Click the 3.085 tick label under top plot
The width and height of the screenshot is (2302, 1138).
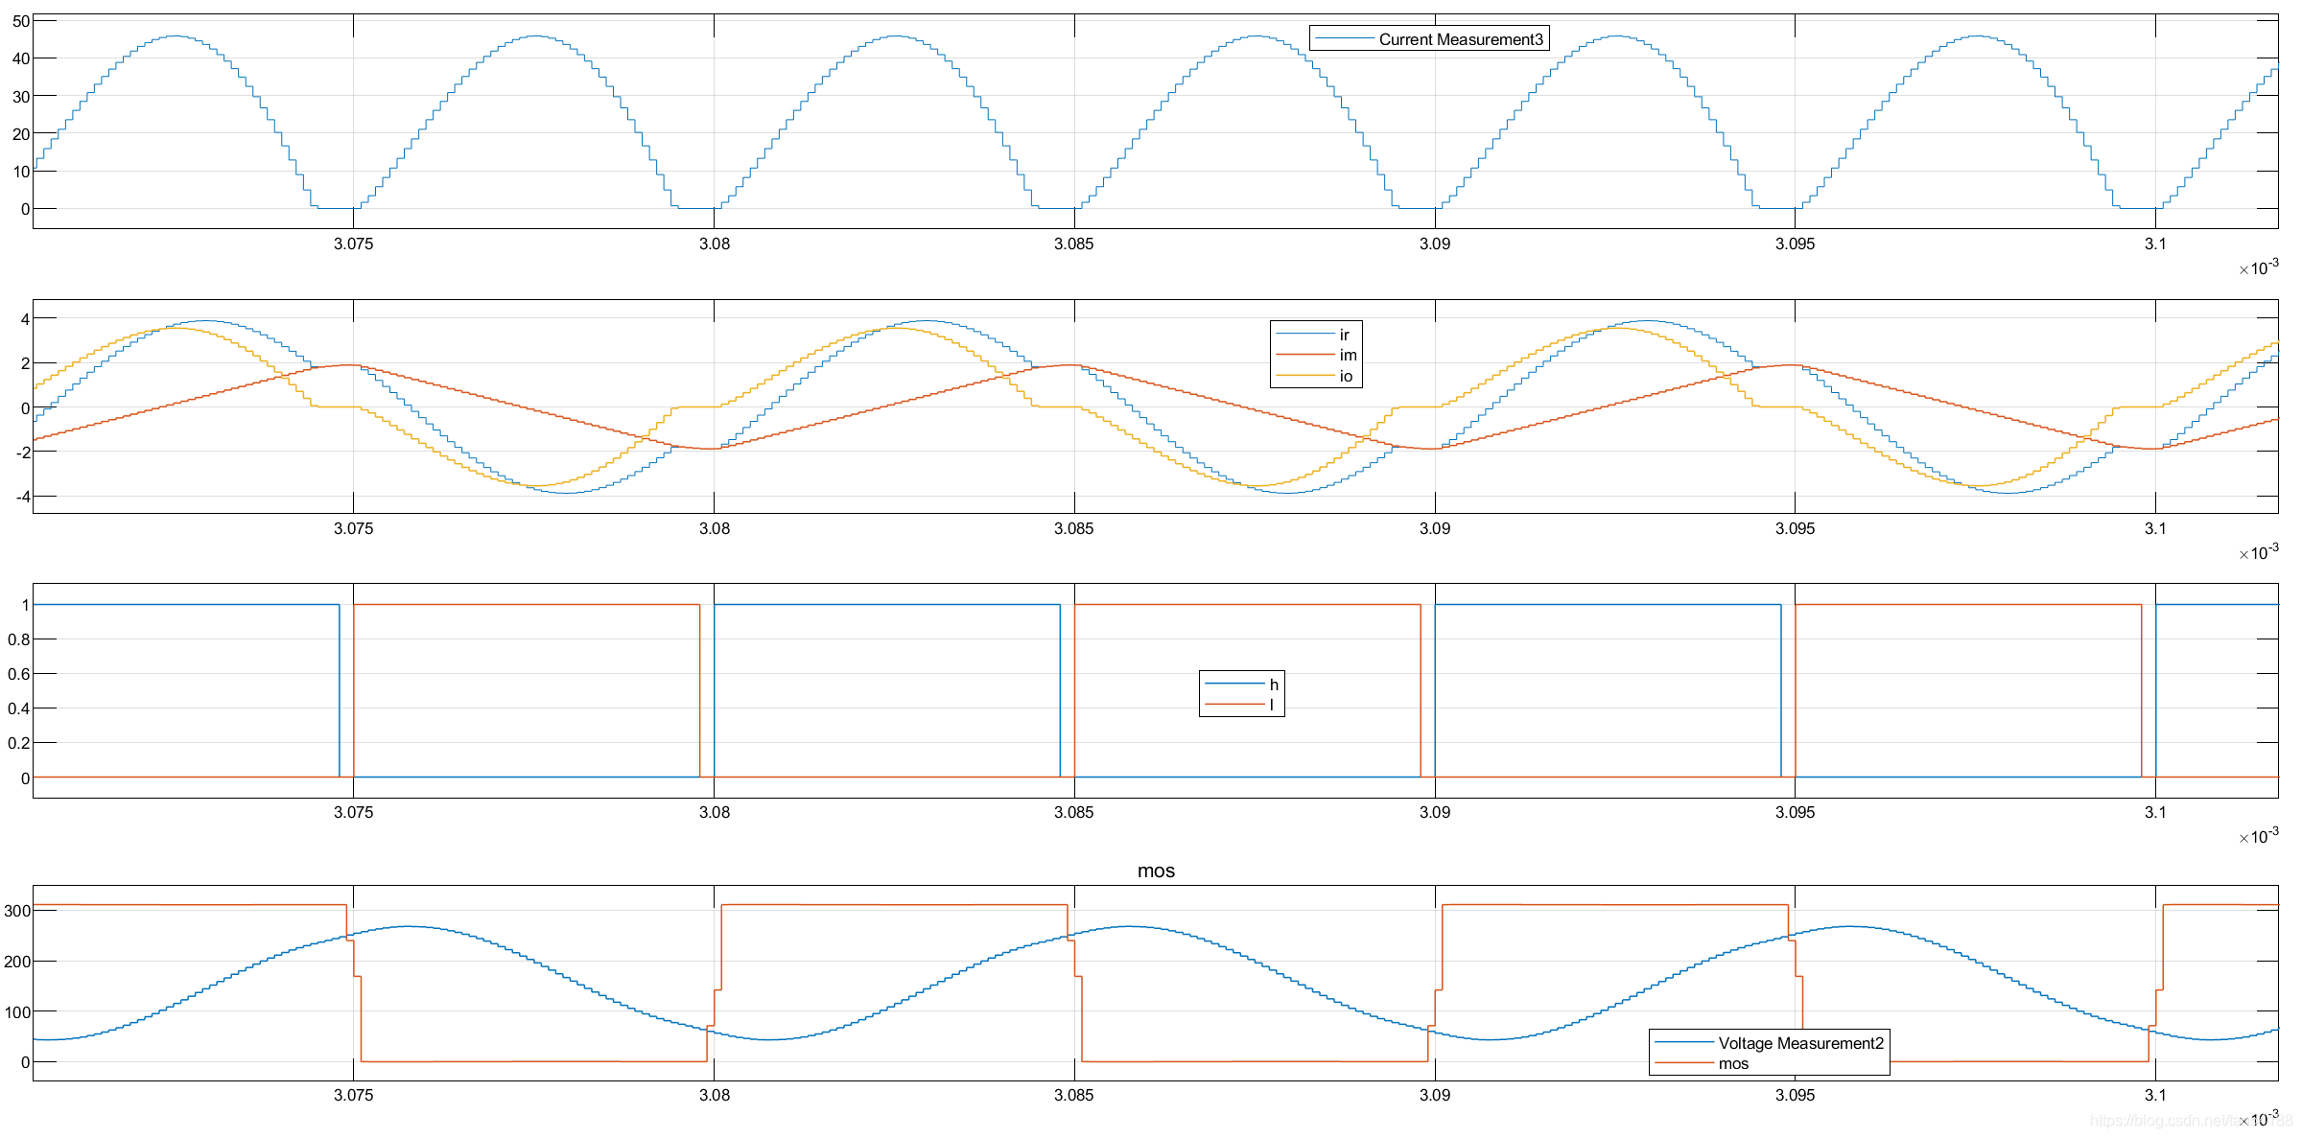[1073, 244]
